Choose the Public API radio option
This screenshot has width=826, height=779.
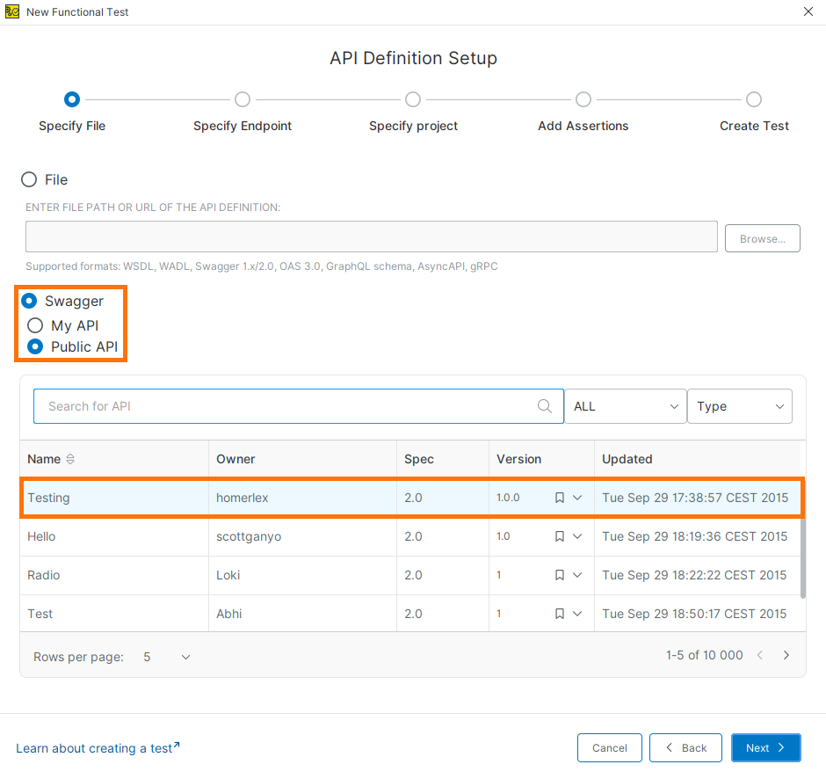(35, 346)
